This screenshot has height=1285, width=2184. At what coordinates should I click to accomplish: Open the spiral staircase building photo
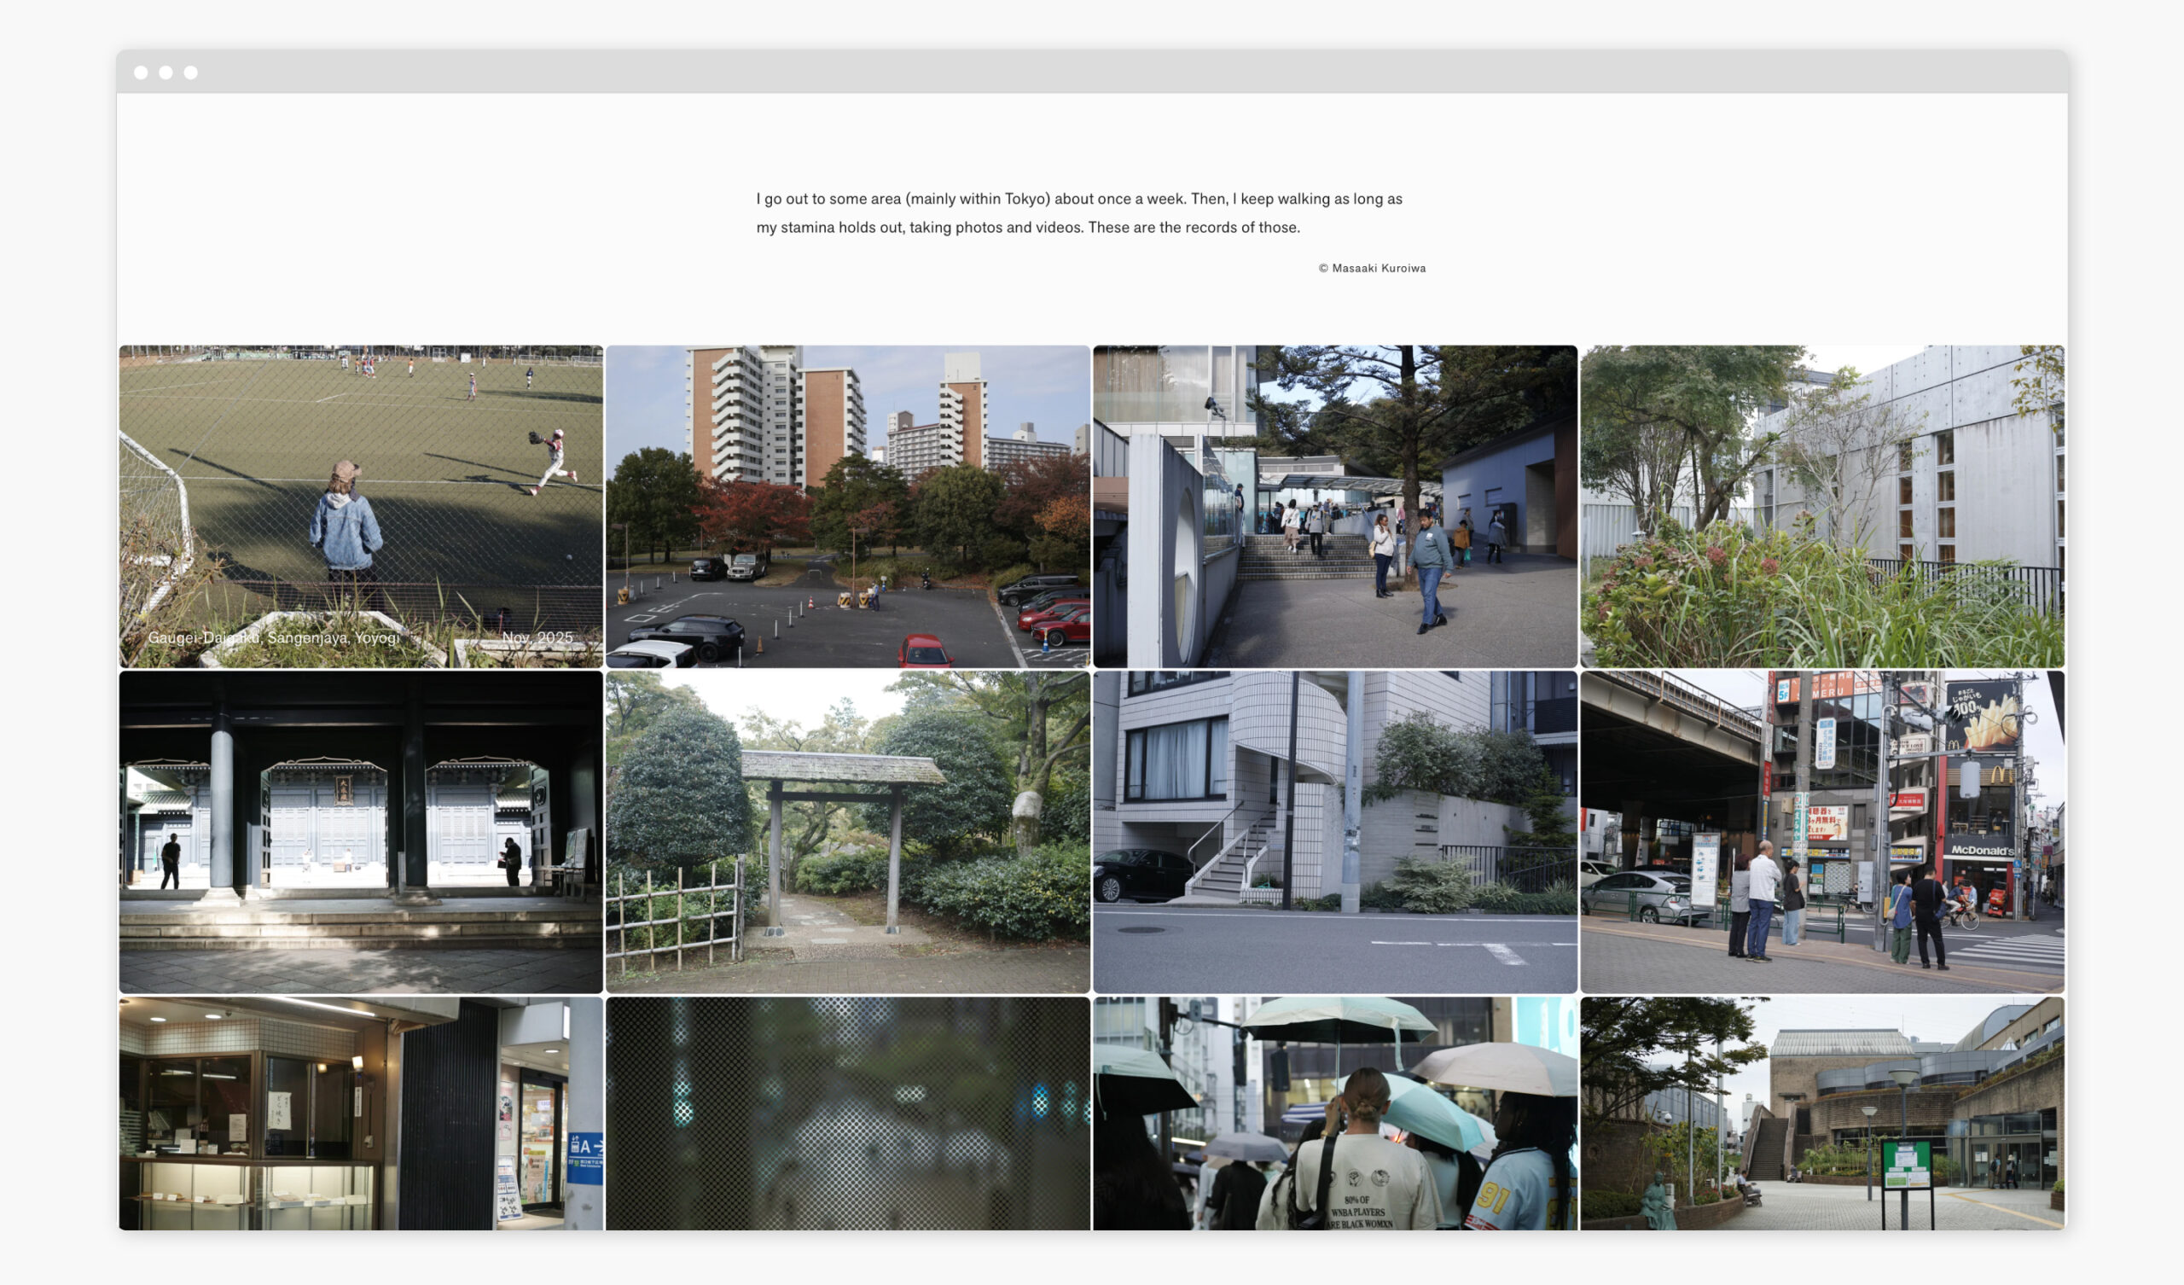[x=1334, y=832]
